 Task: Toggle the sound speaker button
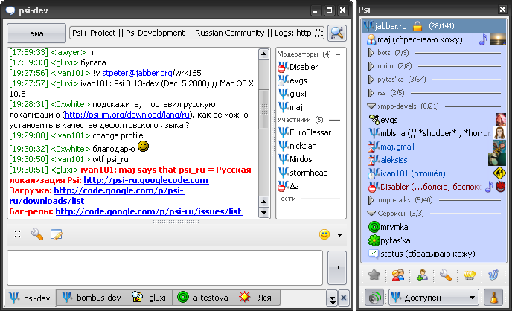pyautogui.click(x=374, y=296)
